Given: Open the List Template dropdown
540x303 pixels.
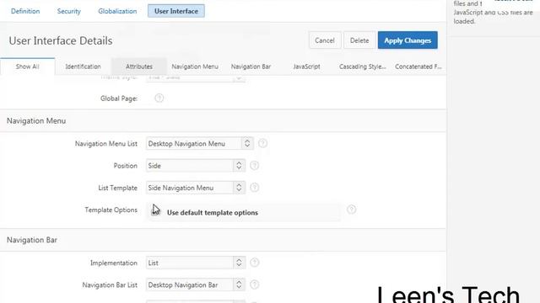Looking at the screenshot, I should point(196,188).
